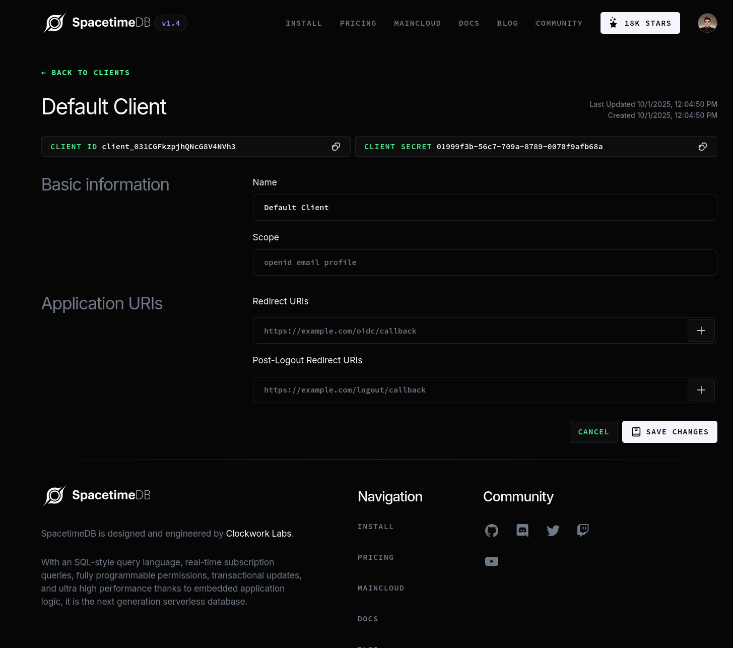Open the Twitch icon in footer

point(583,530)
